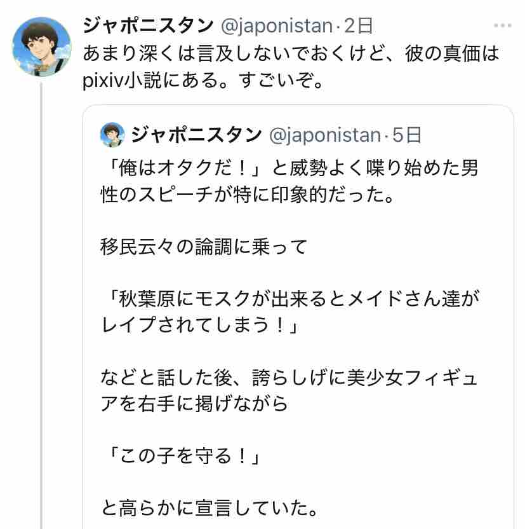Screen dimensions: 525x529
Task: Open the quoted tweet's 5日 timestamp
Action: 407,135
